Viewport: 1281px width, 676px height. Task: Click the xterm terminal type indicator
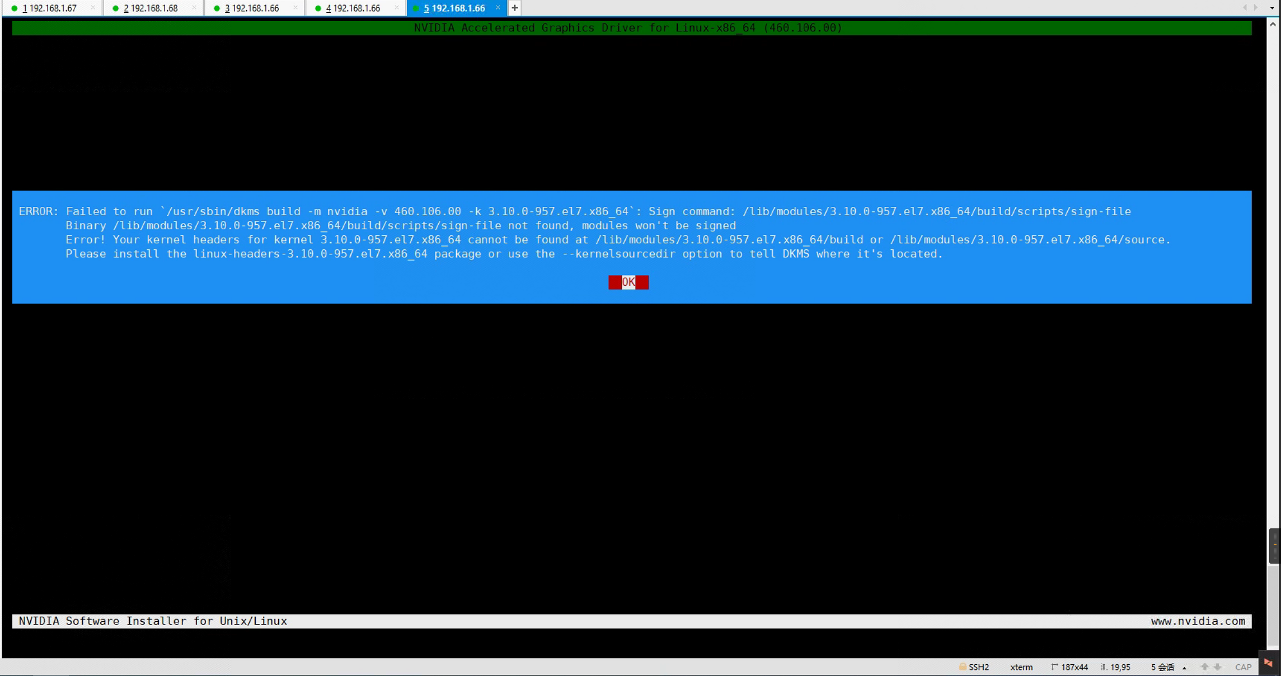click(x=1021, y=666)
